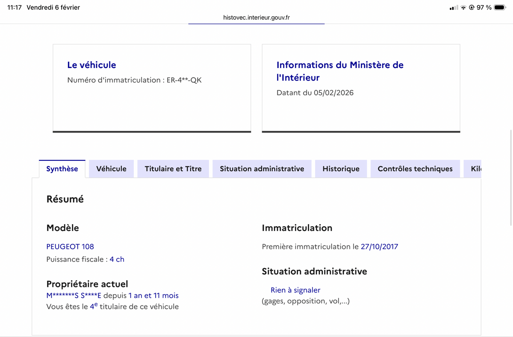Click the first registration date 27/10/2017
The image size is (513, 337).
pyautogui.click(x=380, y=247)
